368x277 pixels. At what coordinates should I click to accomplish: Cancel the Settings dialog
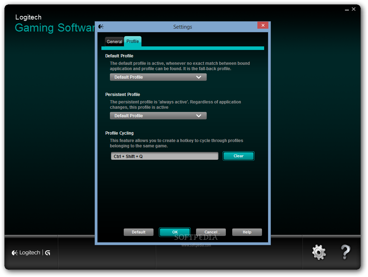(x=211, y=232)
